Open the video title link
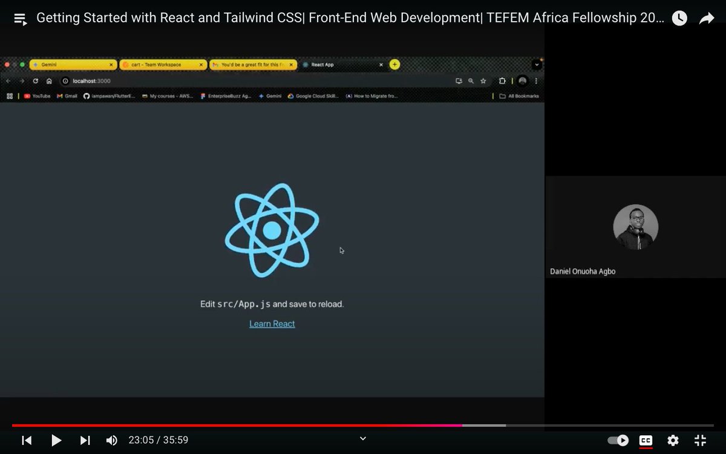The height and width of the screenshot is (454, 726). [x=350, y=18]
